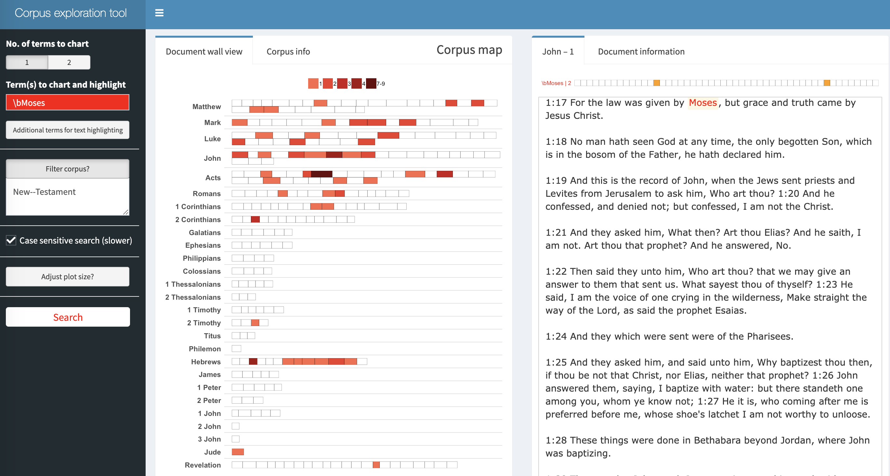Click the New--Testament filter text area
Viewport: 890px width, 476px height.
(67, 197)
